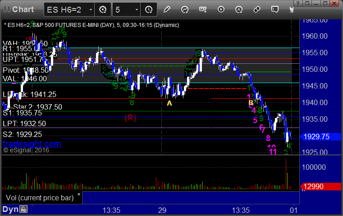Screen dimensions: 343x216
Task: Click the 'LPT: 1932.50' label
Action: 24,124
